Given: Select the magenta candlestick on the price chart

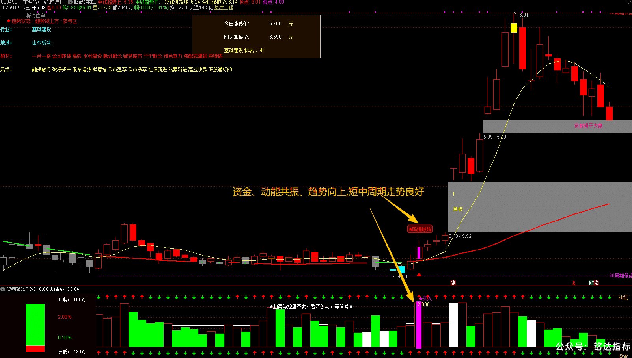Looking at the screenshot, I should coord(419,253).
